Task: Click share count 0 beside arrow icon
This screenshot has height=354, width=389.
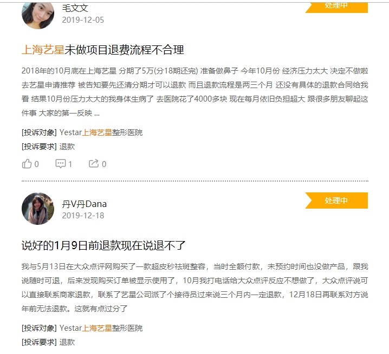Action: (104, 164)
